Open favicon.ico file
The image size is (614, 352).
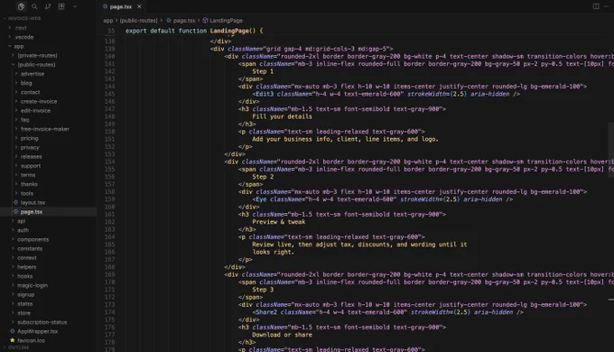31,340
